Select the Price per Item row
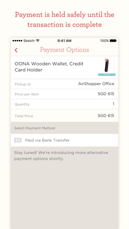Screen dimensions: 129x229 point(64,94)
